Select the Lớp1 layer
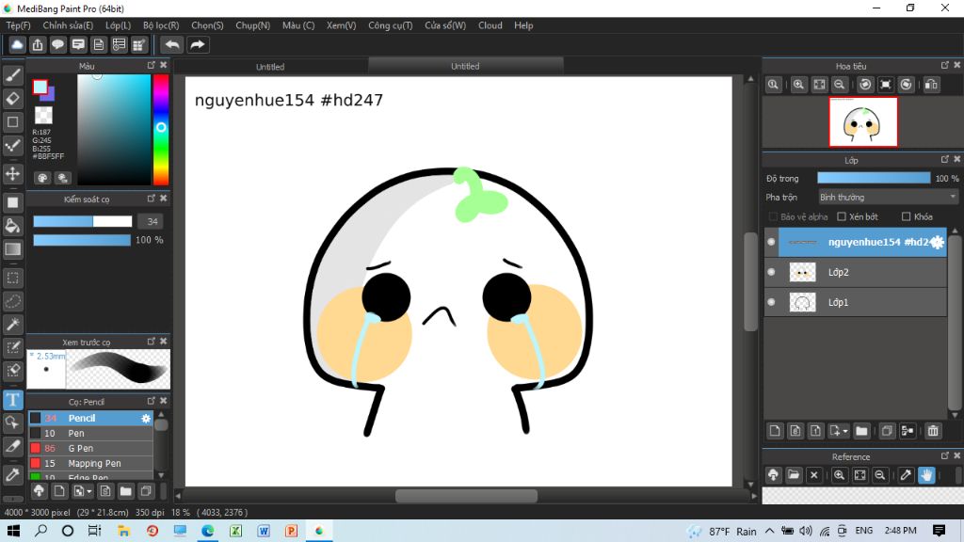This screenshot has height=542, width=964. (856, 302)
